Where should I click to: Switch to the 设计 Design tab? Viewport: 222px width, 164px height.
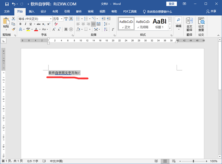click(43, 11)
